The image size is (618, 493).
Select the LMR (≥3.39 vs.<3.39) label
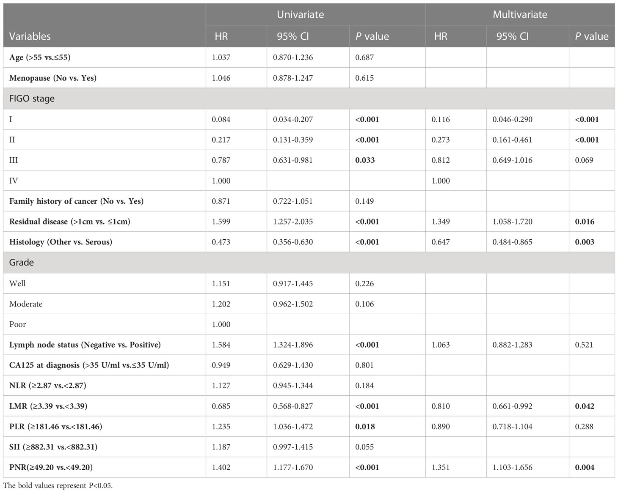pyautogui.click(x=48, y=406)
